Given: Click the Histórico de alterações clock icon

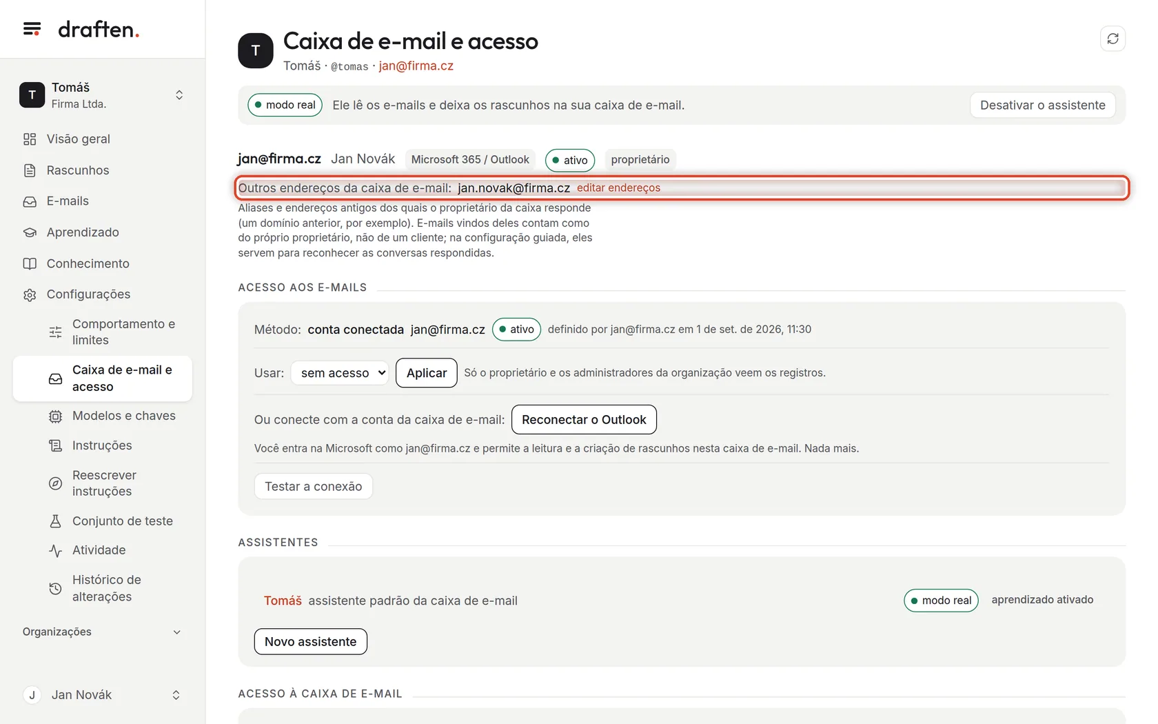Looking at the screenshot, I should pyautogui.click(x=56, y=588).
